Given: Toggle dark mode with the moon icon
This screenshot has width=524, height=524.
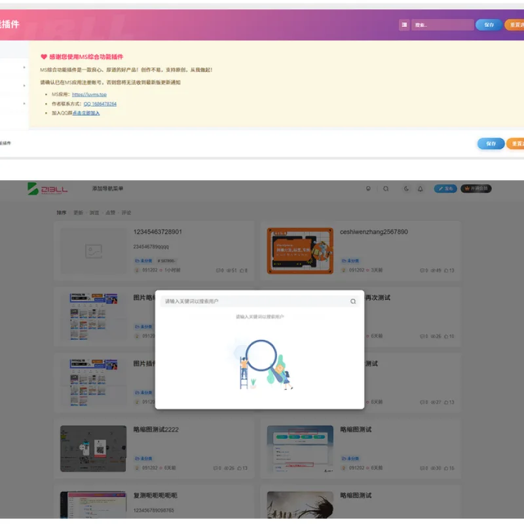Looking at the screenshot, I should coord(406,189).
